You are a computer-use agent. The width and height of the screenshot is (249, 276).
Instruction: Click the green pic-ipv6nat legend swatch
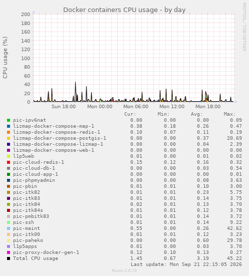9,120
